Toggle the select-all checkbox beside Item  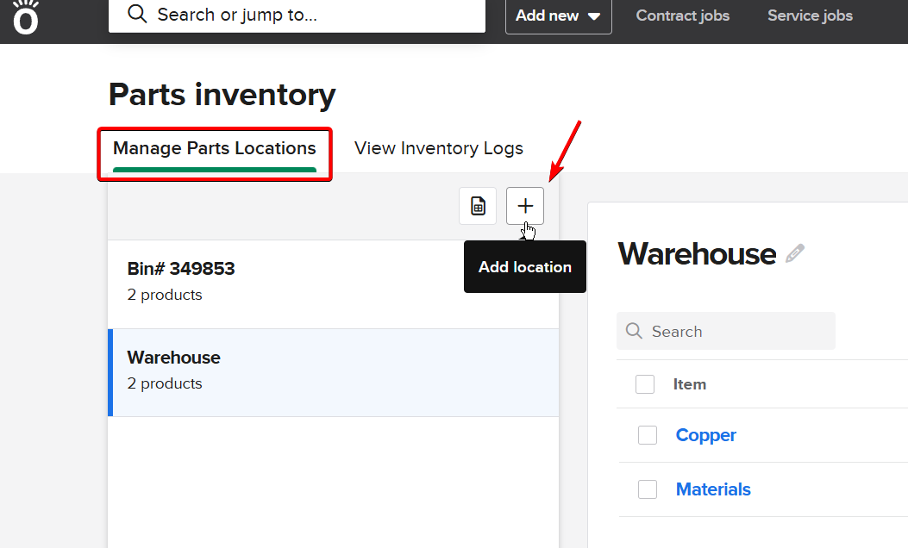(645, 384)
